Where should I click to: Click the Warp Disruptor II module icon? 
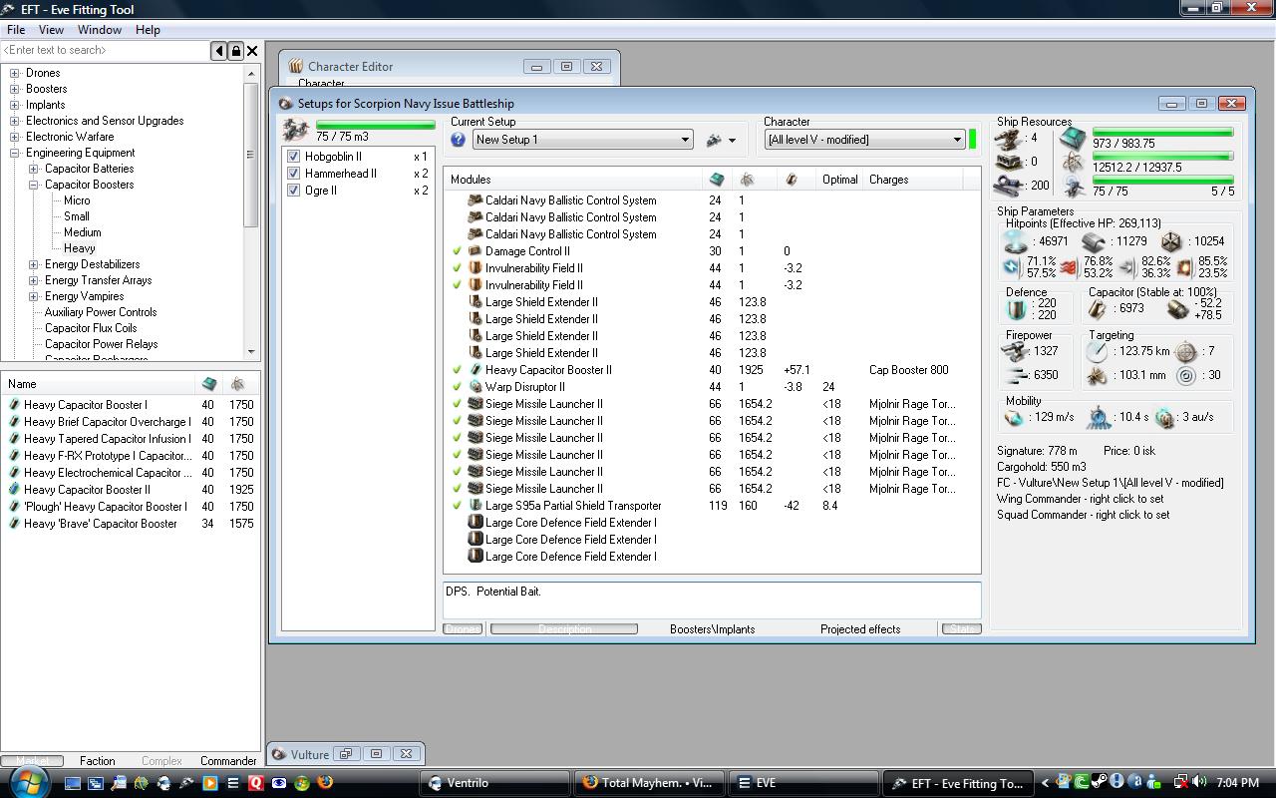[476, 387]
